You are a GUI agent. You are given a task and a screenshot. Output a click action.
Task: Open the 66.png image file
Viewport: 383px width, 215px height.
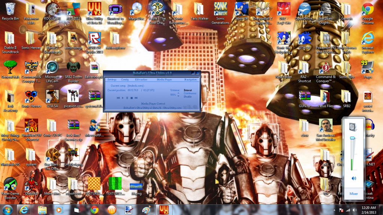point(136,188)
